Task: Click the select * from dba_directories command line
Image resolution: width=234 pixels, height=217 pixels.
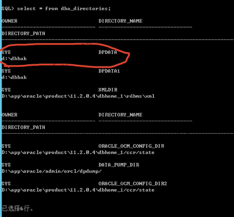Action: (56, 9)
